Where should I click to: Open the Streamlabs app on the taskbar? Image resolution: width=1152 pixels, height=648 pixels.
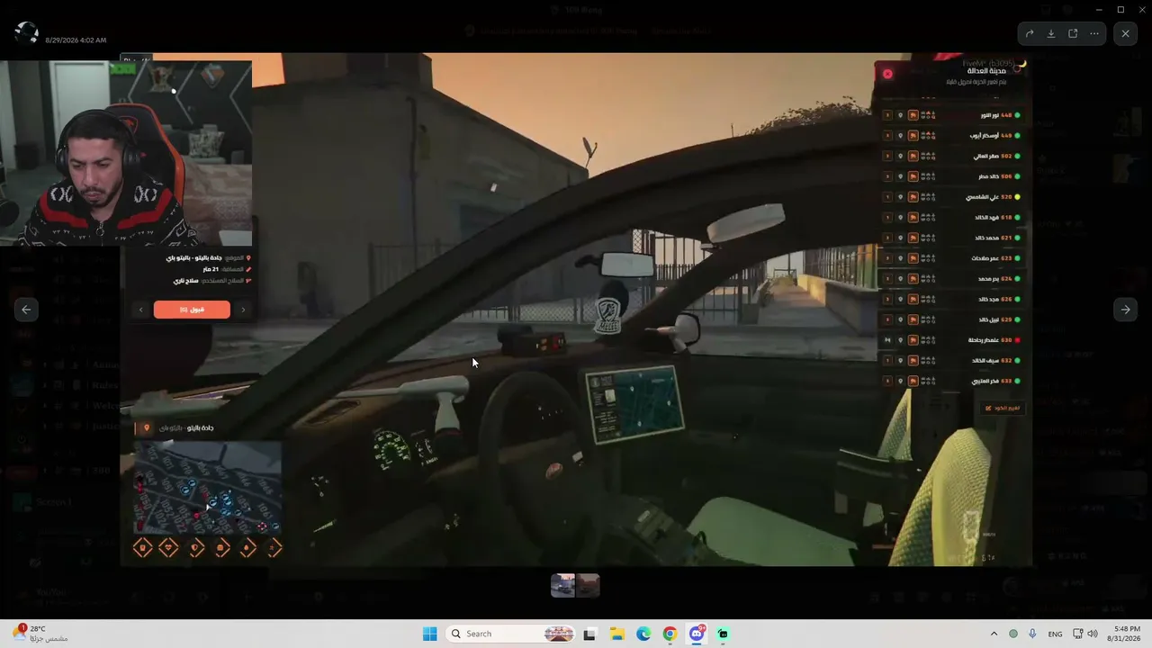click(x=723, y=634)
